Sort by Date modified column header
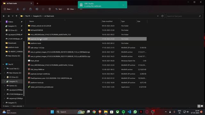 [x=107, y=21]
